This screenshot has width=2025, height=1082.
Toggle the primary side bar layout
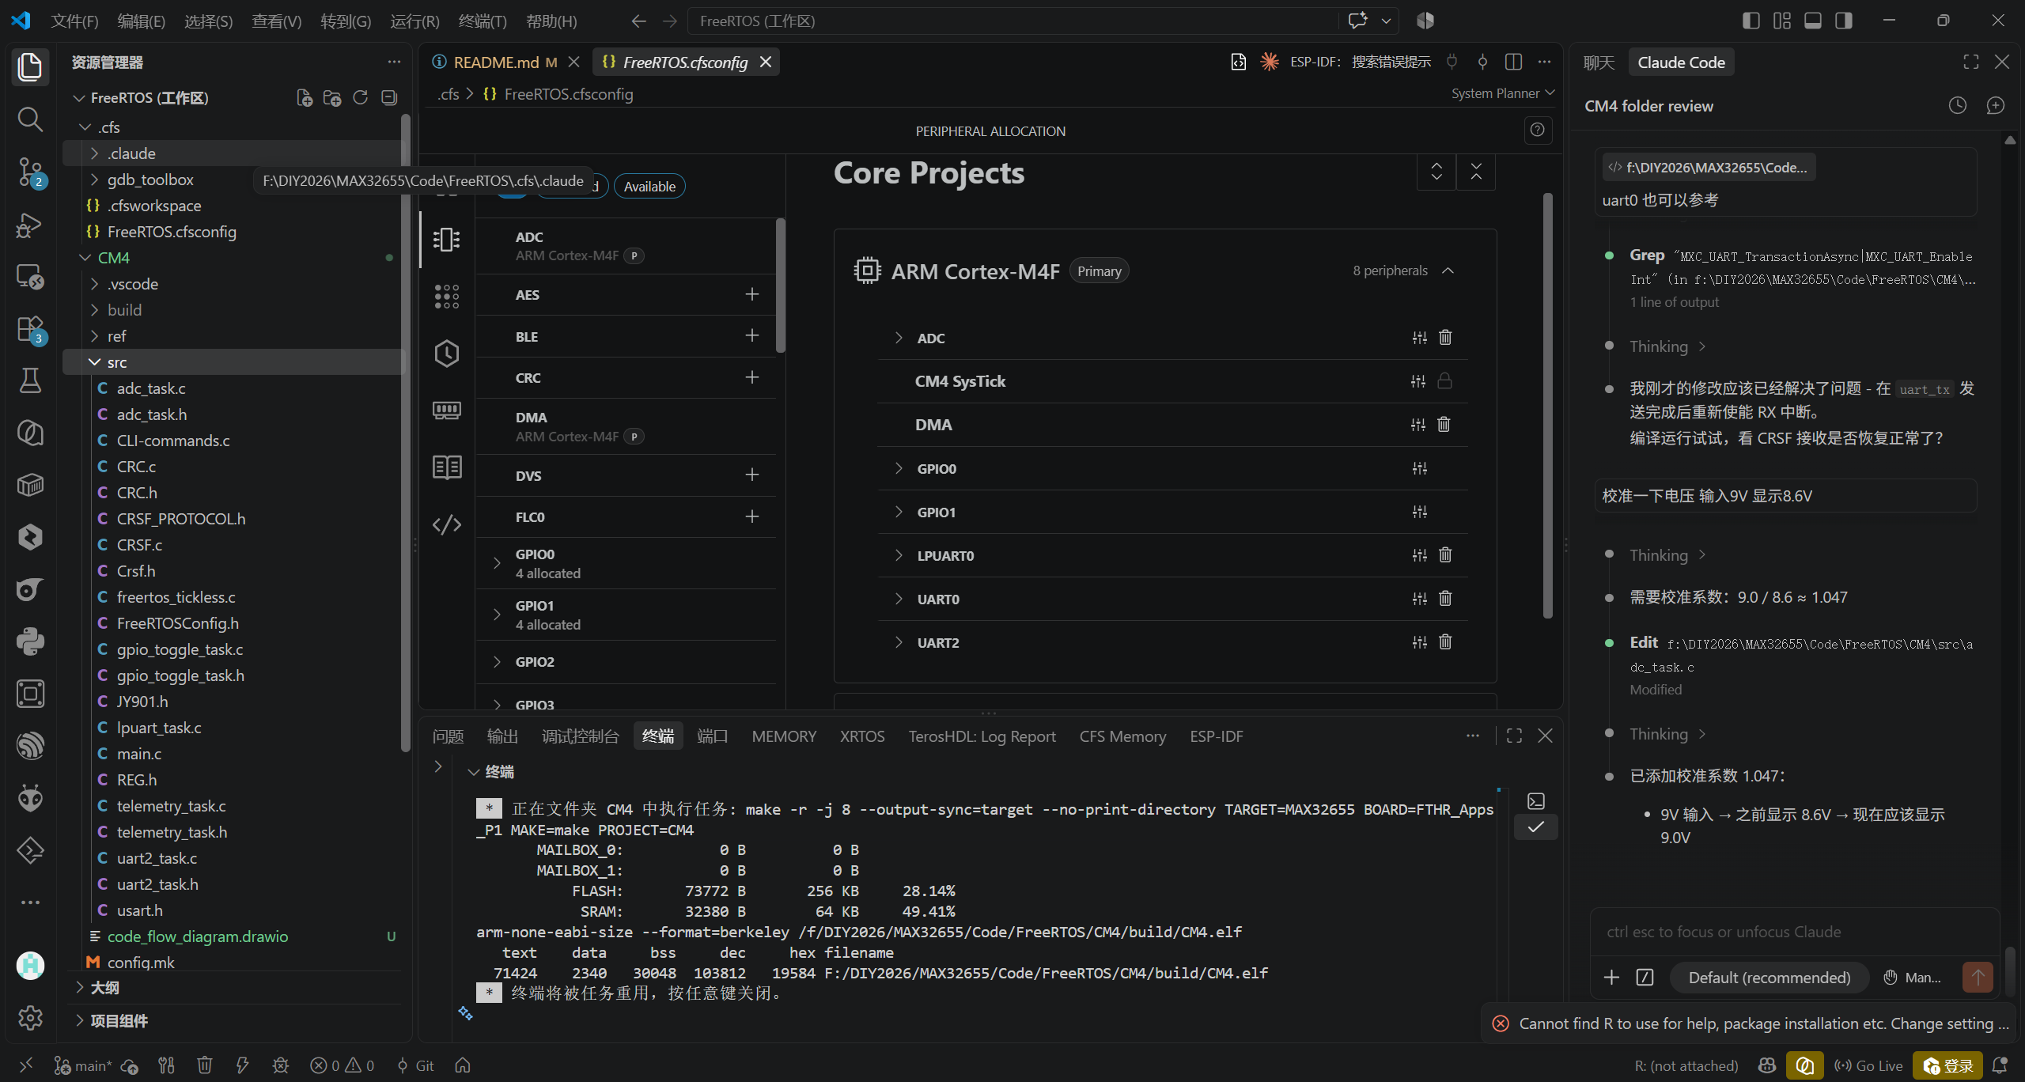[x=1751, y=21]
